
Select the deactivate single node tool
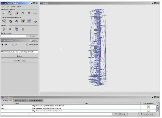coord(10,21)
